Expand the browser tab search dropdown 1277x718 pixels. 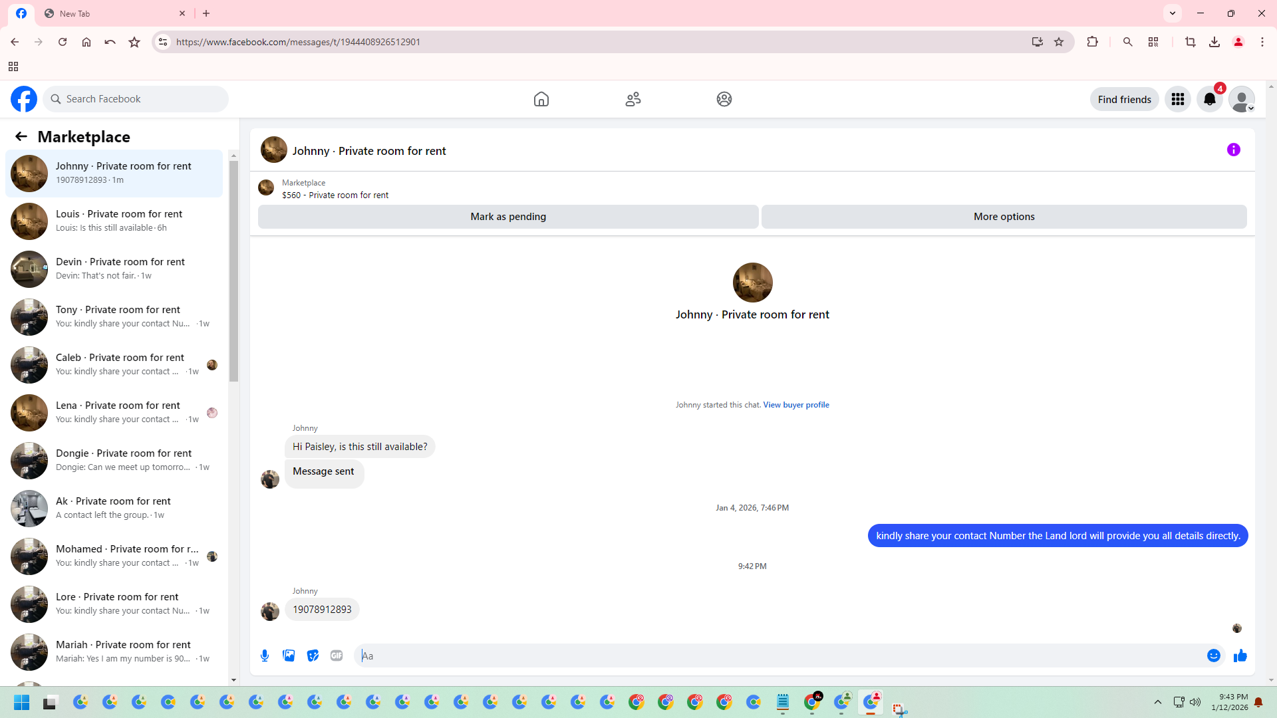point(1172,13)
